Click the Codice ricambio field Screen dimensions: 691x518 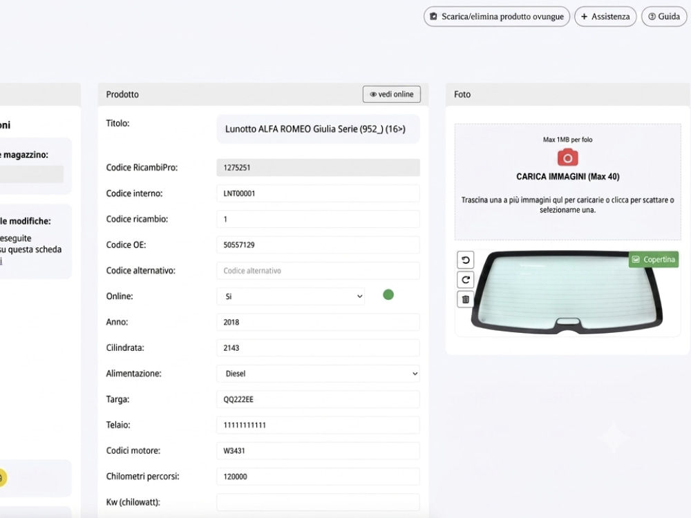coord(318,219)
